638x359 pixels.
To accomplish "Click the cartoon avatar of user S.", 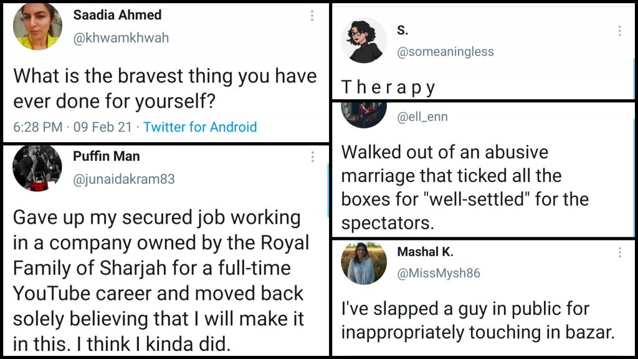I will [x=366, y=41].
